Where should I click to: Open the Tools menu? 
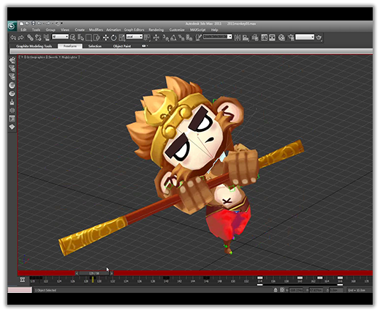[36, 30]
